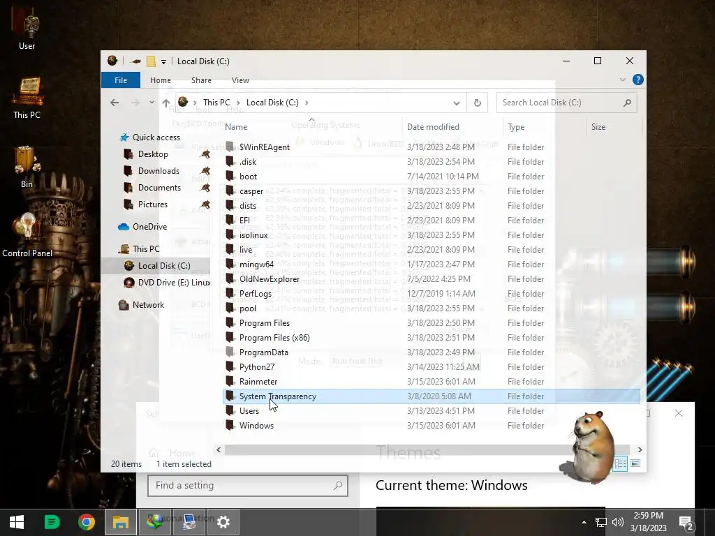Image resolution: width=715 pixels, height=536 pixels.
Task: Click the network tray icon
Action: 601,522
